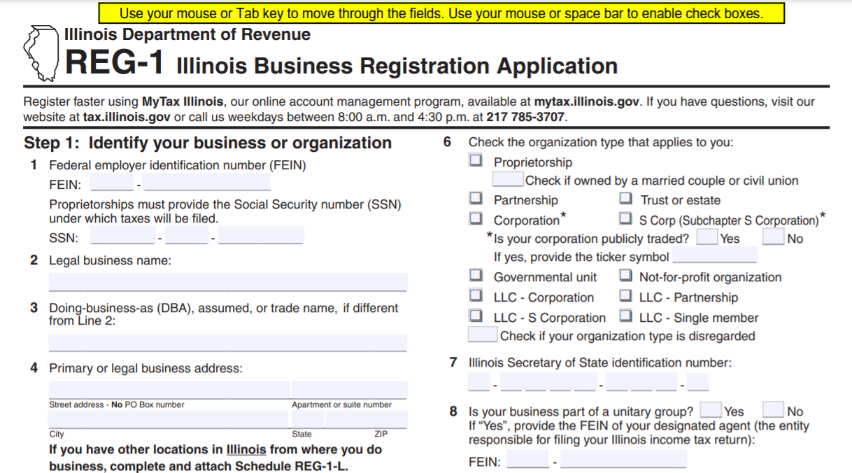Click the Street address field
The width and height of the screenshot is (852, 473).
tap(169, 390)
